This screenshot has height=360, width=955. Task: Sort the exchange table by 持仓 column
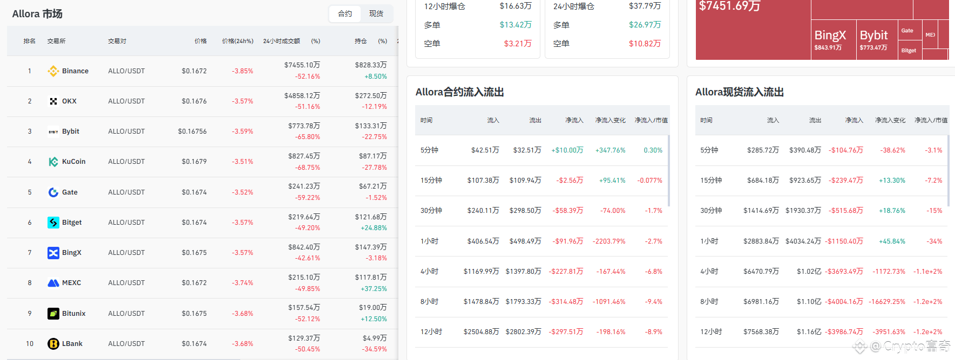pyautogui.click(x=361, y=41)
